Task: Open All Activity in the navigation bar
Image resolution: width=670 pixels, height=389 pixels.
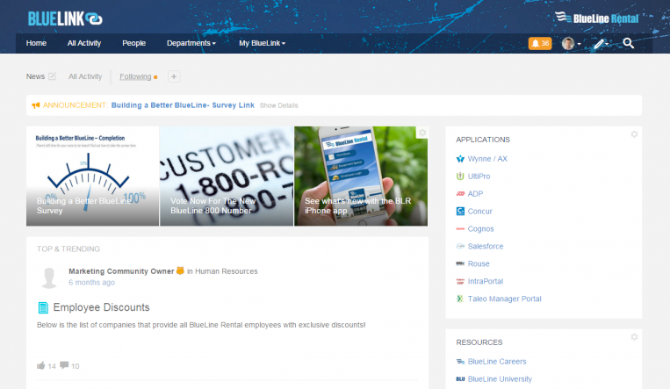Action: (84, 43)
